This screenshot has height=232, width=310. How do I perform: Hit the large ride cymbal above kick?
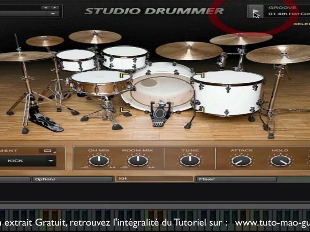pos(189,51)
